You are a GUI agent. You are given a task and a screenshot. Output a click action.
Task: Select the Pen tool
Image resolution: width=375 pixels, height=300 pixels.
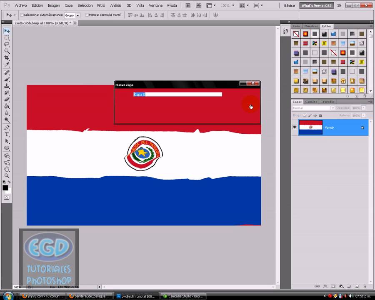[x=7, y=127]
